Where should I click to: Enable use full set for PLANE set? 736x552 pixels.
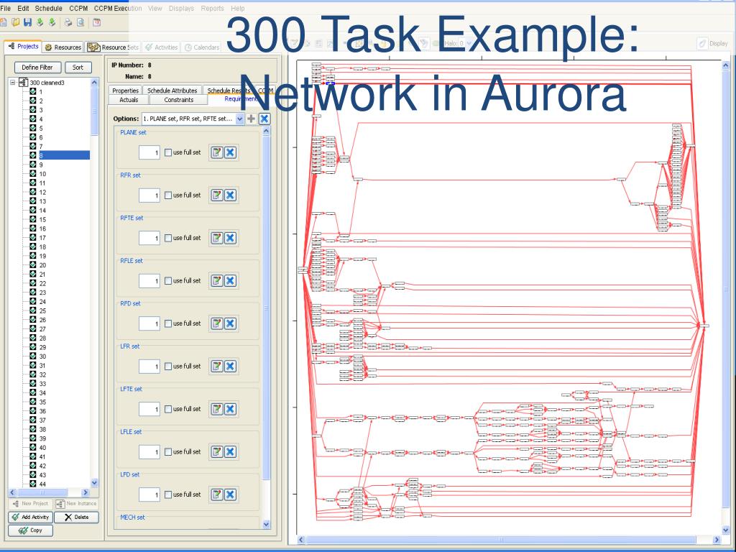[x=168, y=152]
